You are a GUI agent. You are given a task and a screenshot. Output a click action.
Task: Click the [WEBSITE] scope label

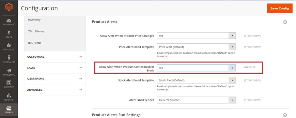pos(250,67)
